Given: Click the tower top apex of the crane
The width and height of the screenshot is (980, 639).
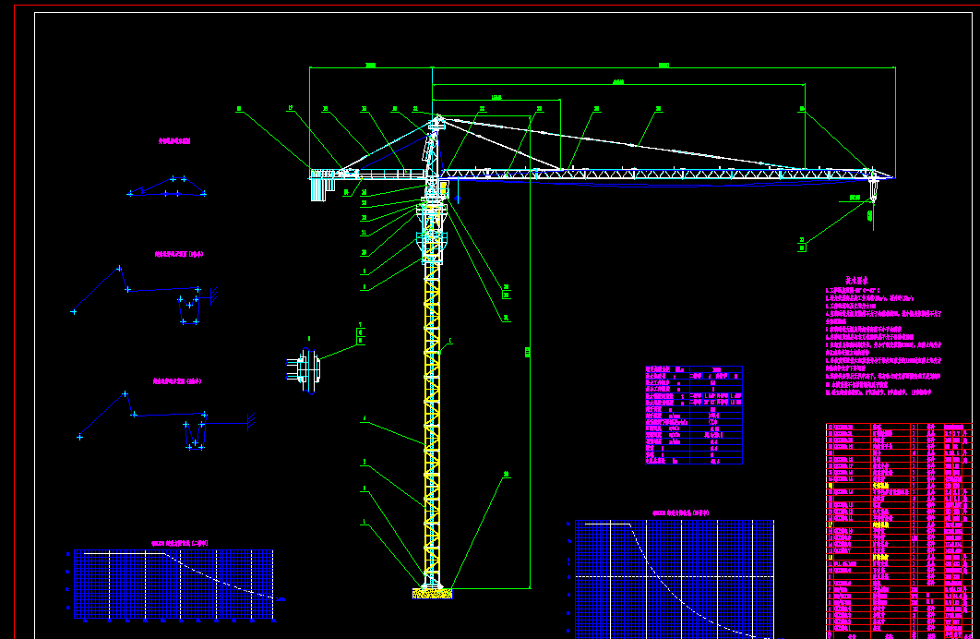Looking at the screenshot, I should (x=438, y=119).
